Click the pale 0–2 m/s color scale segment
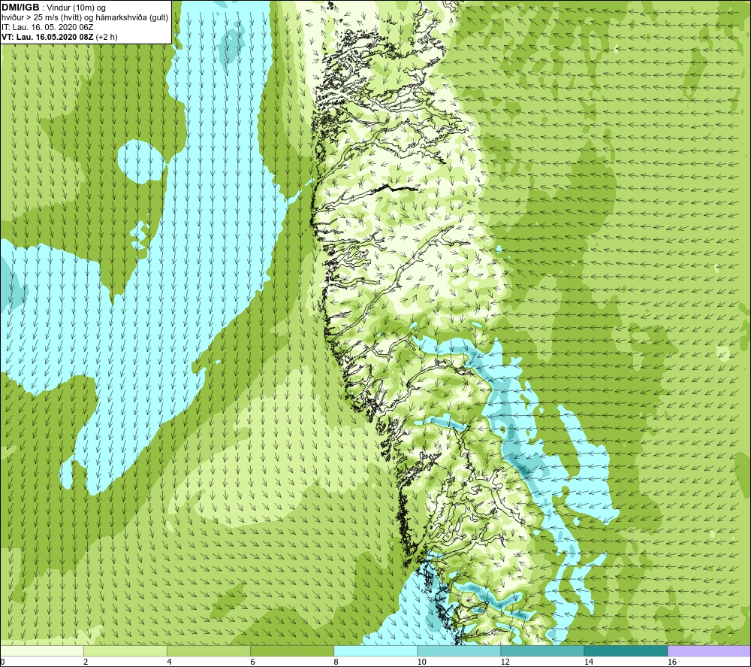 point(42,651)
